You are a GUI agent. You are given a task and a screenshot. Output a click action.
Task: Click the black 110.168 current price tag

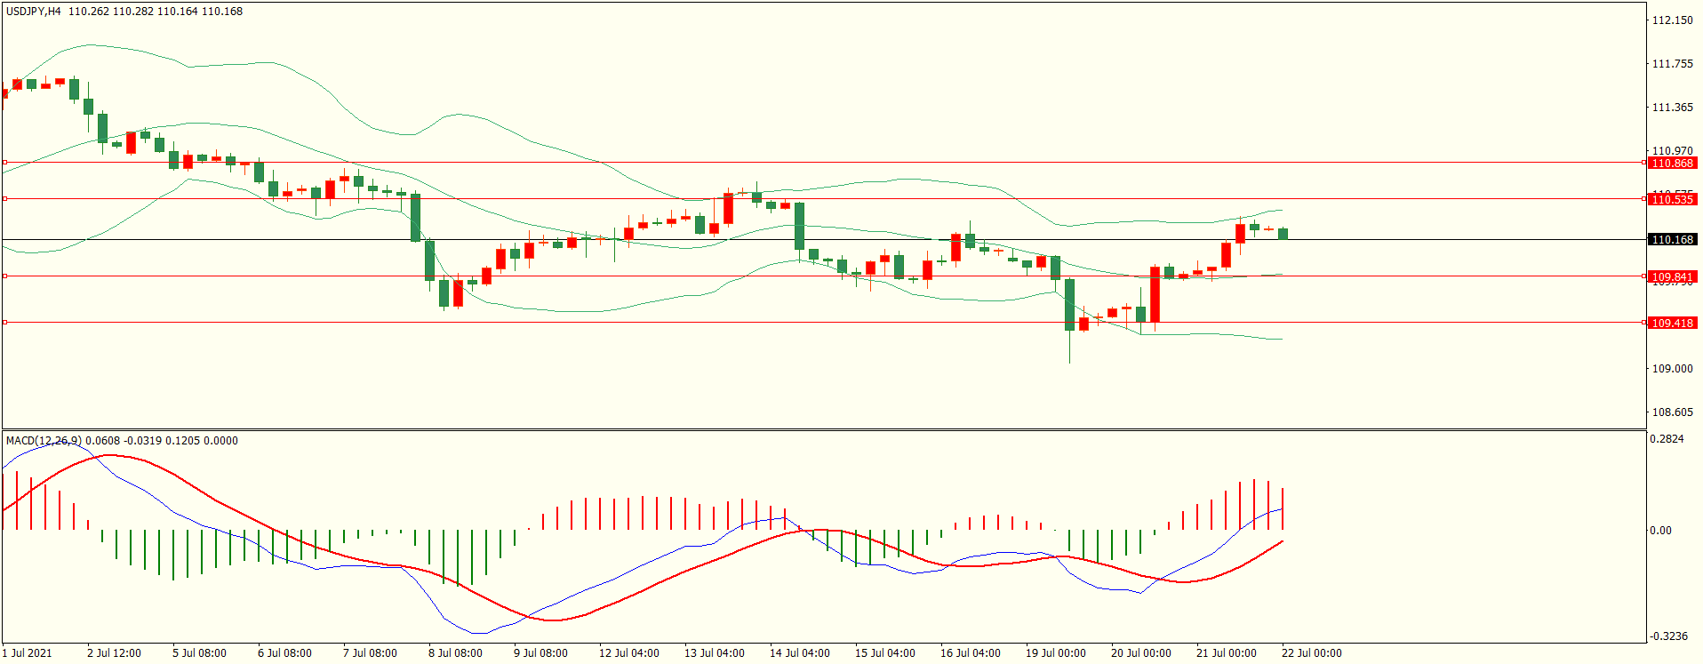[1671, 240]
